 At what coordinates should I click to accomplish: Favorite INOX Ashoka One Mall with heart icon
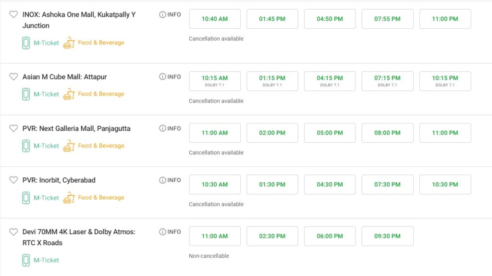[13, 14]
